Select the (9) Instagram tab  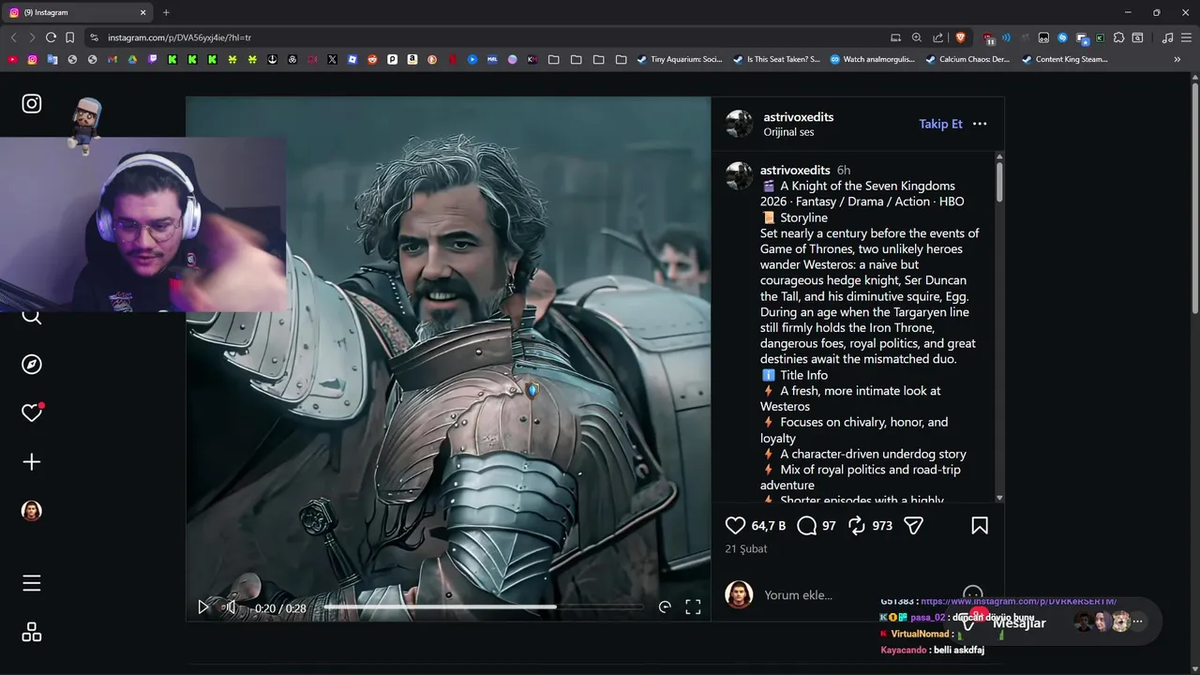79,12
